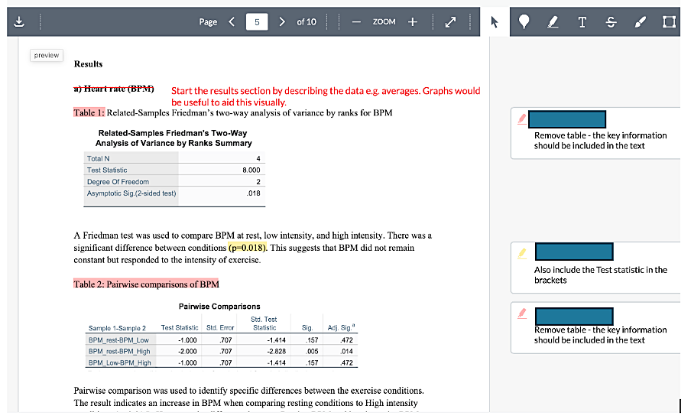Click 'BPM_rest-BPM_High' row in pairwise table
This screenshot has width=691, height=419.
click(x=221, y=351)
